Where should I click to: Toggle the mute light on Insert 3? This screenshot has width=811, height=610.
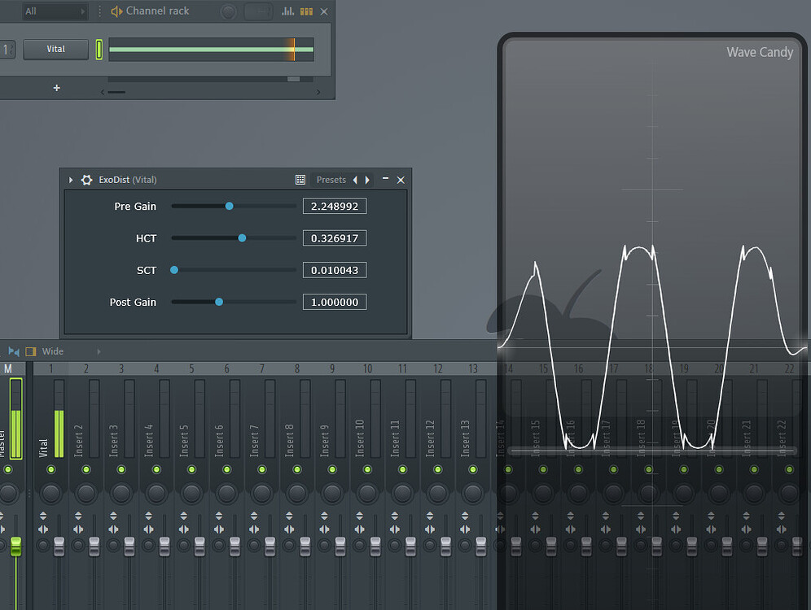pyautogui.click(x=121, y=469)
